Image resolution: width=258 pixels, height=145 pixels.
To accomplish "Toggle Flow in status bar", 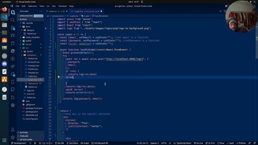I will (x=221, y=143).
